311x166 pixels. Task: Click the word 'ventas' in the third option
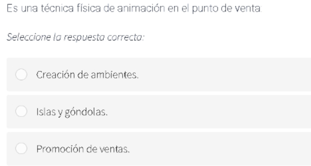(x=114, y=149)
